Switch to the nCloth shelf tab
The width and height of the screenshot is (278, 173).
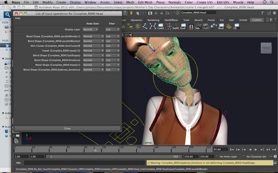pos(243,20)
